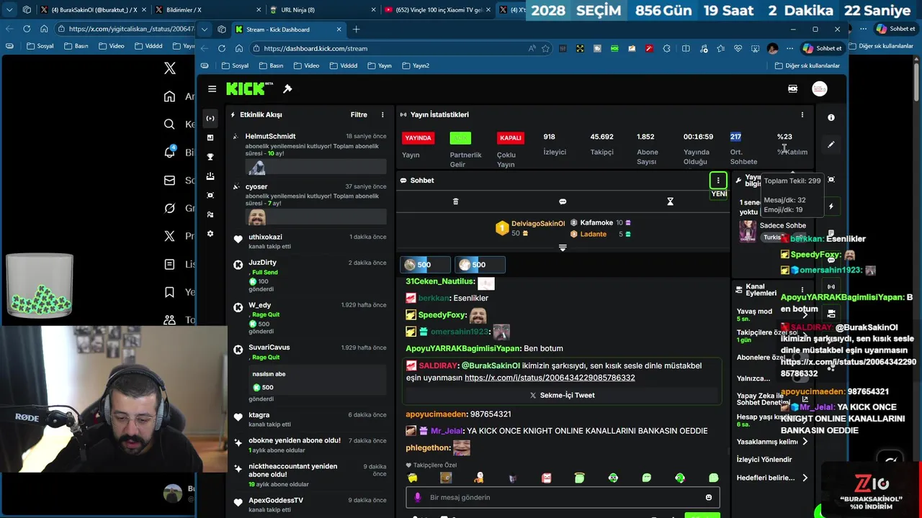
Task: Open the settings gear in Kick sidebar
Action: (x=210, y=234)
